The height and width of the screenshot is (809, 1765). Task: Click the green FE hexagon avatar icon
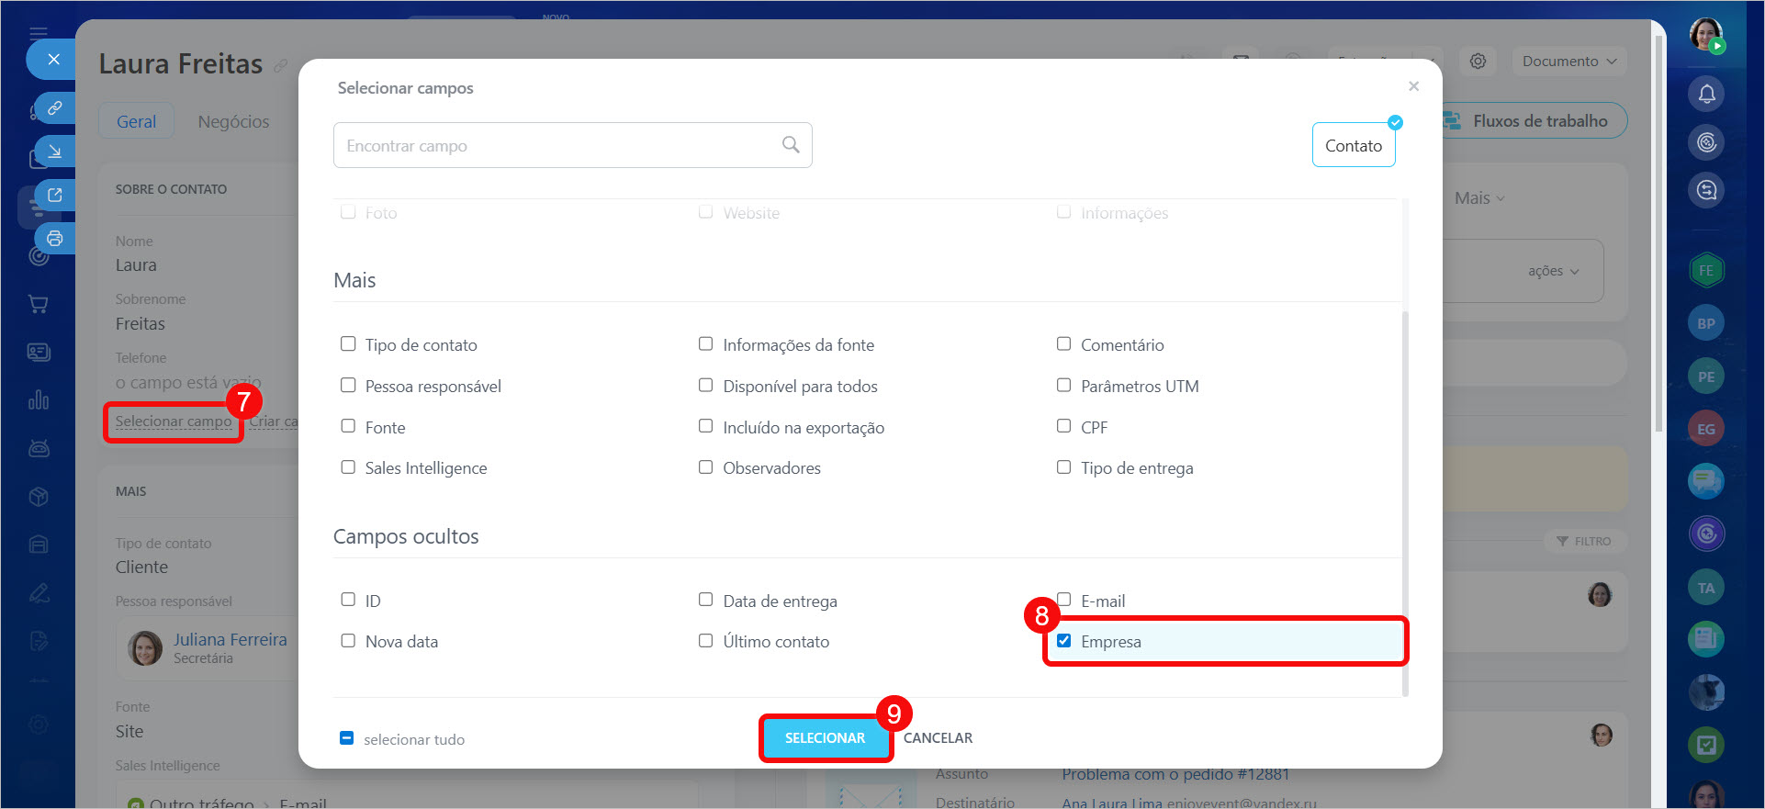click(x=1705, y=271)
